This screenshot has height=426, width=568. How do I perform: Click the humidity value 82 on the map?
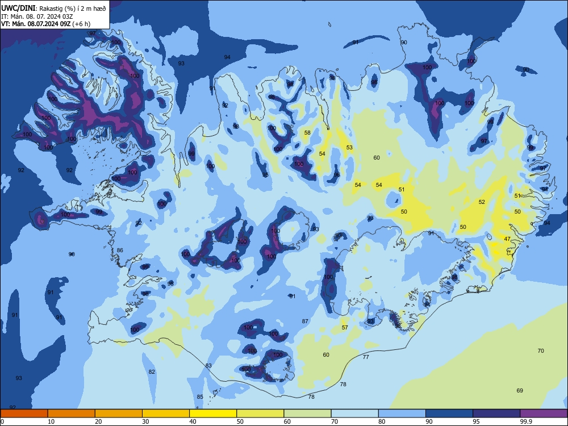click(x=152, y=371)
